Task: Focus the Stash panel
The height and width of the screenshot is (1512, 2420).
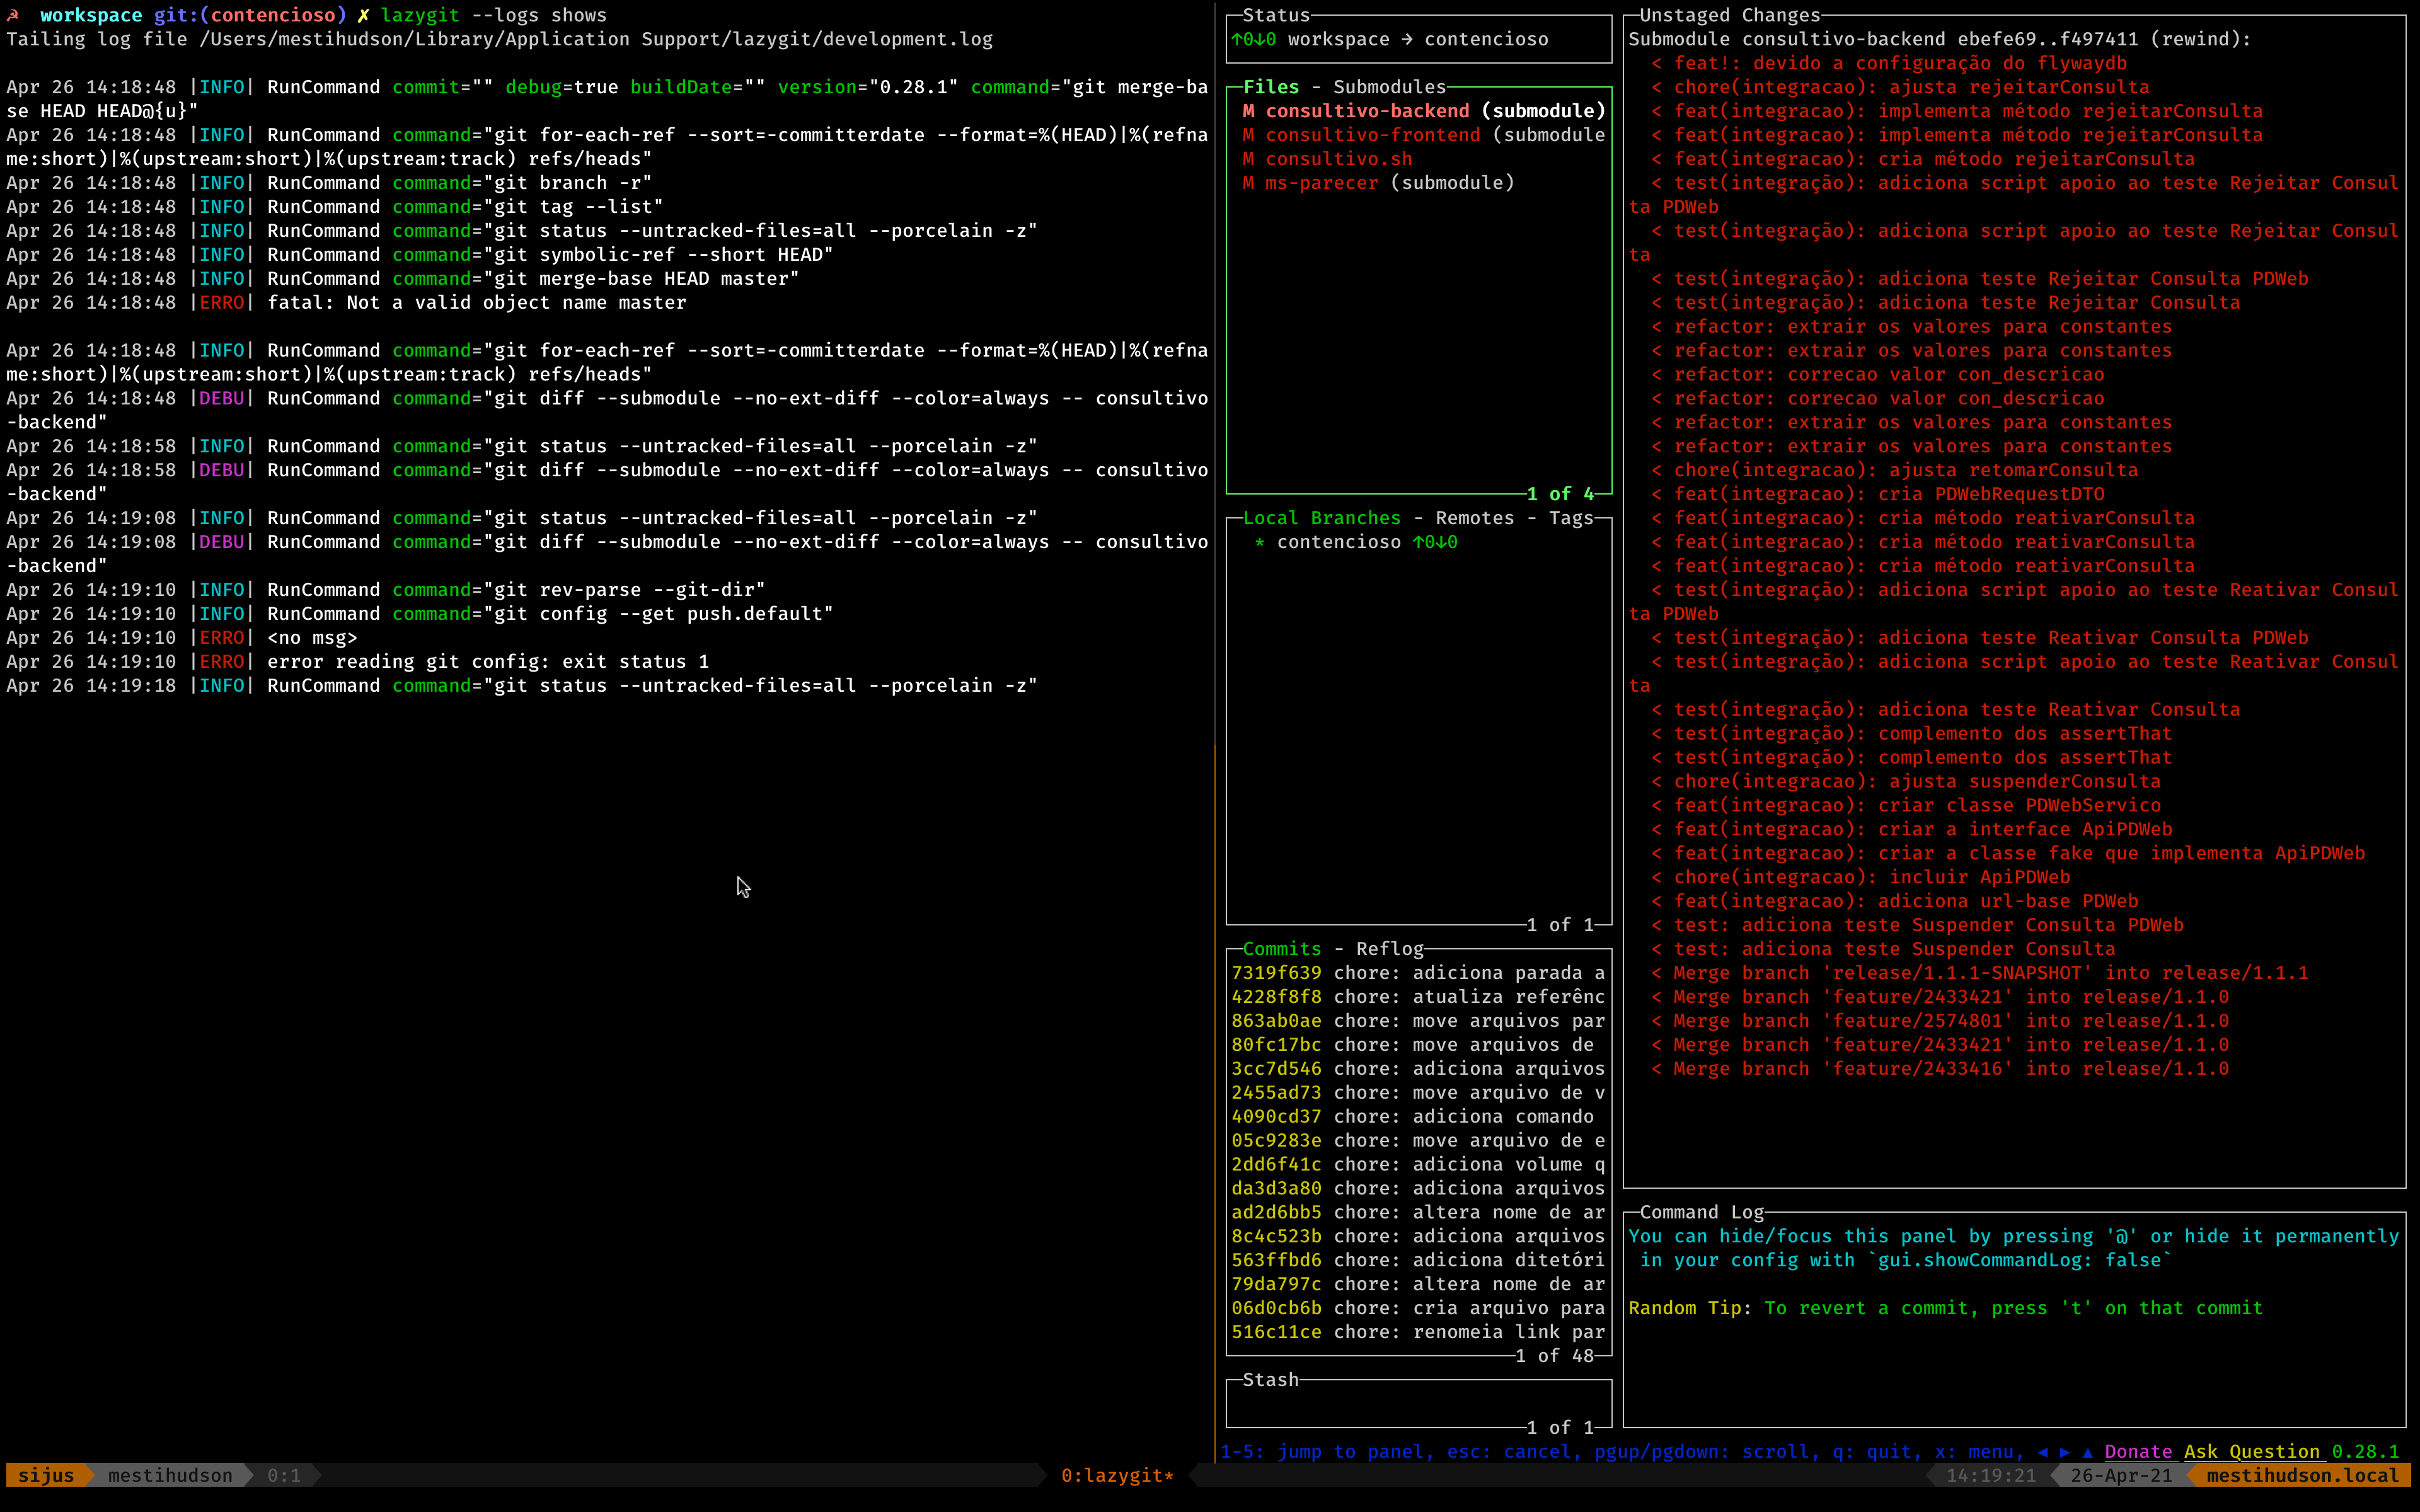Action: click(1419, 1404)
